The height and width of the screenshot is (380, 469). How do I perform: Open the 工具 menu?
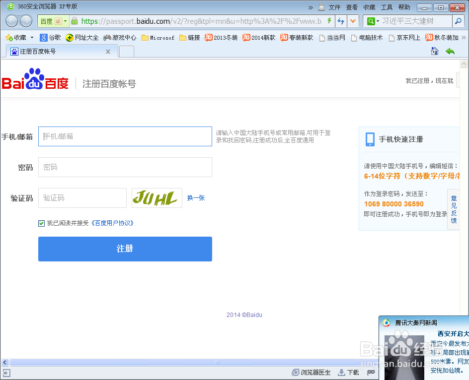(x=387, y=7)
